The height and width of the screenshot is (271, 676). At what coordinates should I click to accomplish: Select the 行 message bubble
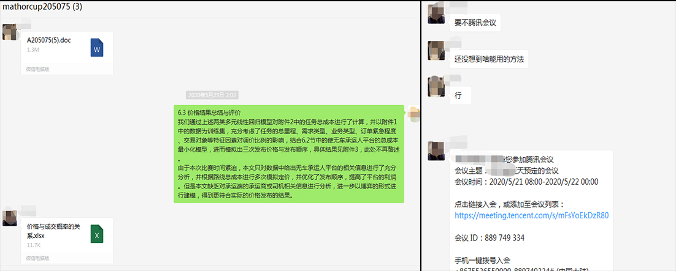461,96
